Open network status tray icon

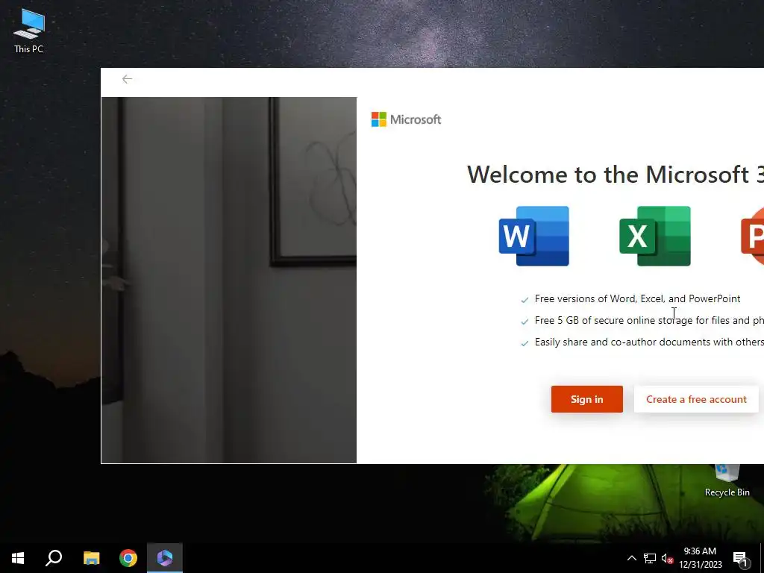[650, 558]
